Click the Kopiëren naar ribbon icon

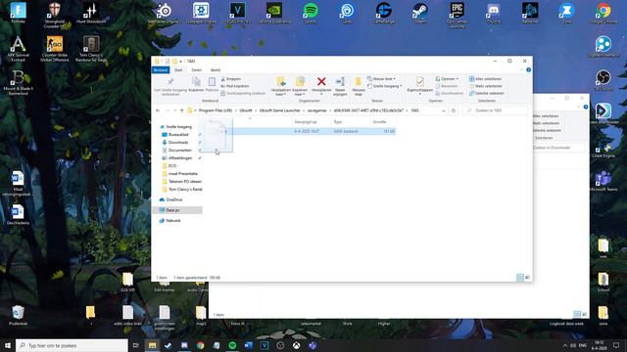tap(300, 82)
